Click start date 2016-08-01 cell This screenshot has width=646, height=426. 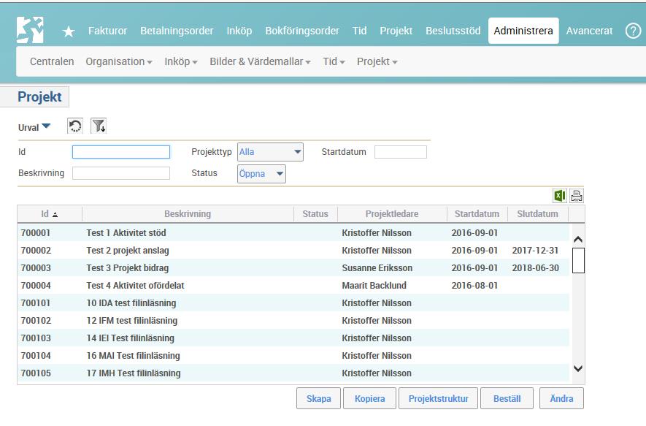pyautogui.click(x=474, y=286)
